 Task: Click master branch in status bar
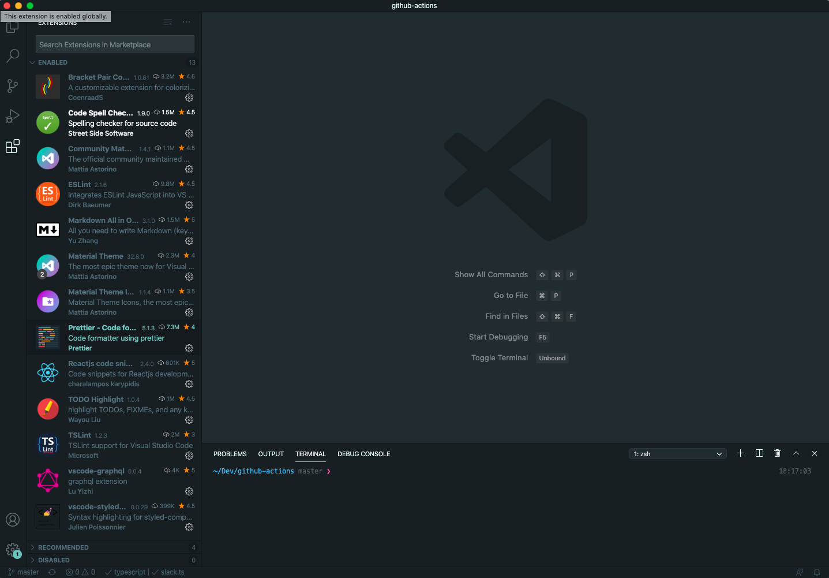[x=24, y=572]
